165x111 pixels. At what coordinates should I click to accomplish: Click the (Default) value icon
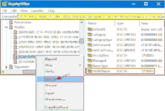(x=89, y=29)
